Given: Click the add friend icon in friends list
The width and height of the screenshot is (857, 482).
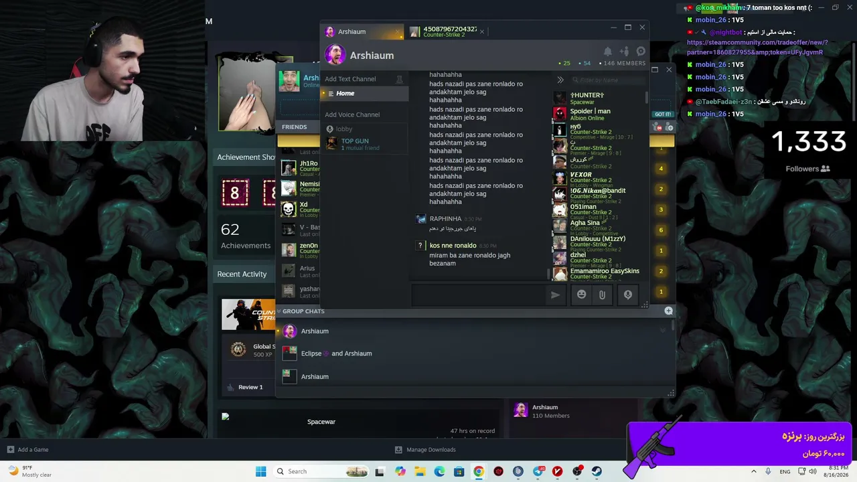Looking at the screenshot, I should point(669,127).
